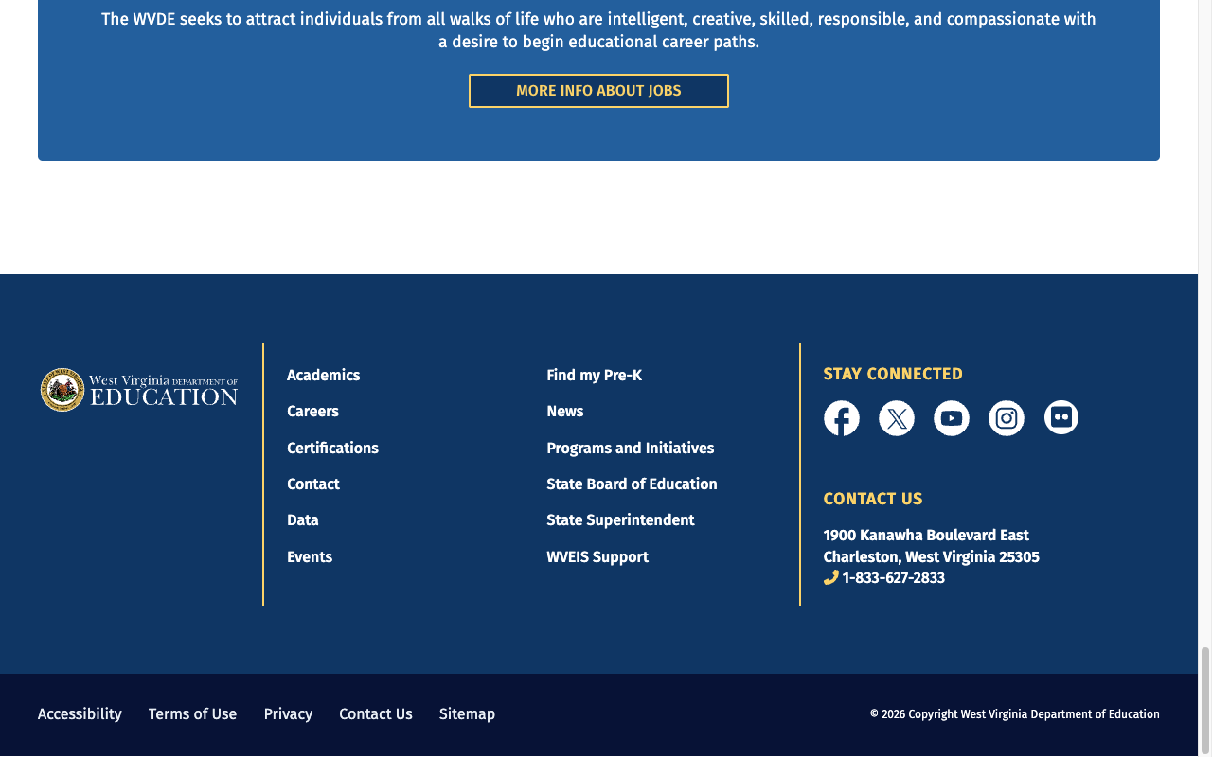The height and width of the screenshot is (757, 1212).
Task: Select the Contact link in footer column
Action: click(x=313, y=484)
